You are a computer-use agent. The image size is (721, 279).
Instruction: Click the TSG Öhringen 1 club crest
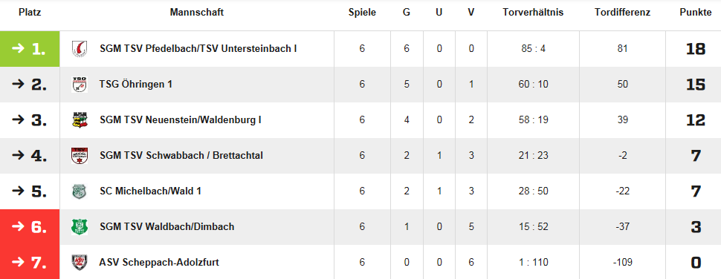click(x=80, y=85)
